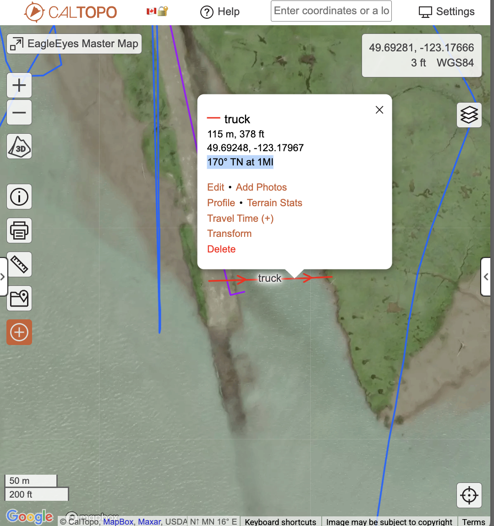This screenshot has height=526, width=494.
Task: Expand the right sidebar panel
Action: click(487, 277)
